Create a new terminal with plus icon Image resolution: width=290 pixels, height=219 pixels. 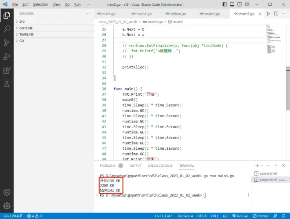tap(257, 165)
